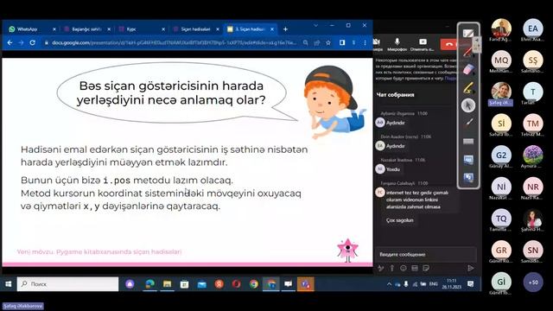Image resolution: width=553 pixels, height=311 pixels.
Task: Share this page from the address bar
Action: coord(317,42)
